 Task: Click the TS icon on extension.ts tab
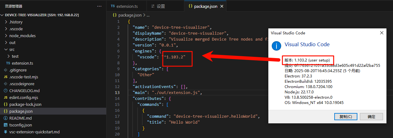(x=112, y=6)
